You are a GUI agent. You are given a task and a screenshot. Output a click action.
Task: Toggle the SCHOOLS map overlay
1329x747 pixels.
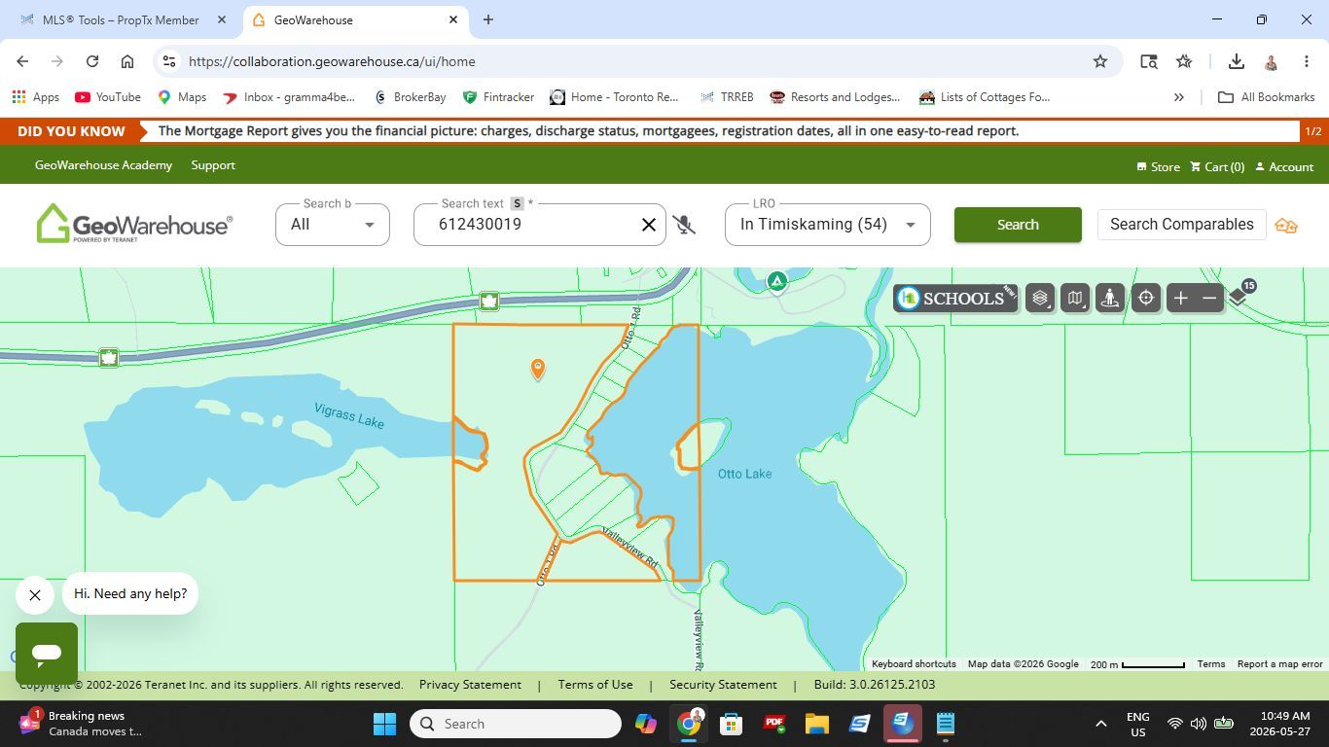[x=955, y=299]
